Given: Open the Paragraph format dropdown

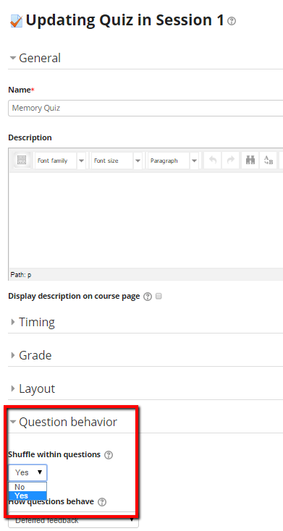Looking at the screenshot, I should (173, 160).
